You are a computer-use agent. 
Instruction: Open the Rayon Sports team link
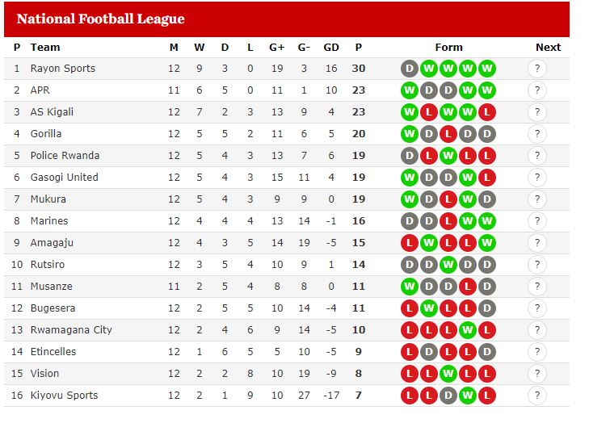(63, 69)
